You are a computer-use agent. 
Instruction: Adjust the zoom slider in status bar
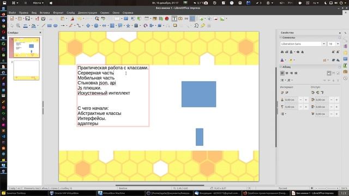coord(327,188)
